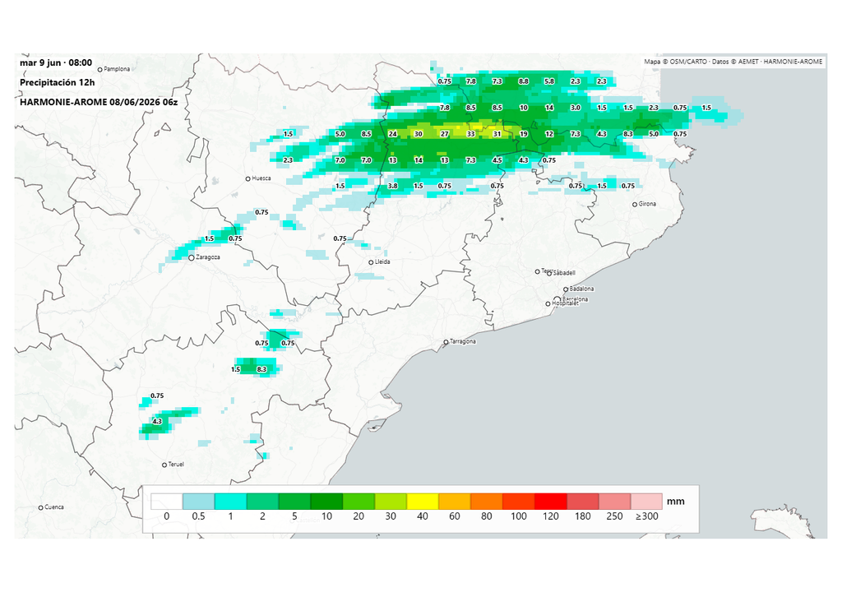Viewport: 842px width, 592px height.
Task: Click the Sabadell city label
Action: [x=564, y=273]
